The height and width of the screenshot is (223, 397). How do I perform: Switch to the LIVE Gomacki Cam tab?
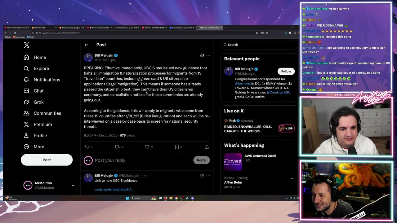coord(99,28)
